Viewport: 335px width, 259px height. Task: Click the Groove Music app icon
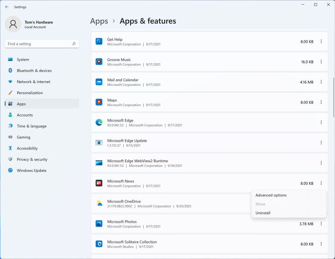tap(99, 62)
